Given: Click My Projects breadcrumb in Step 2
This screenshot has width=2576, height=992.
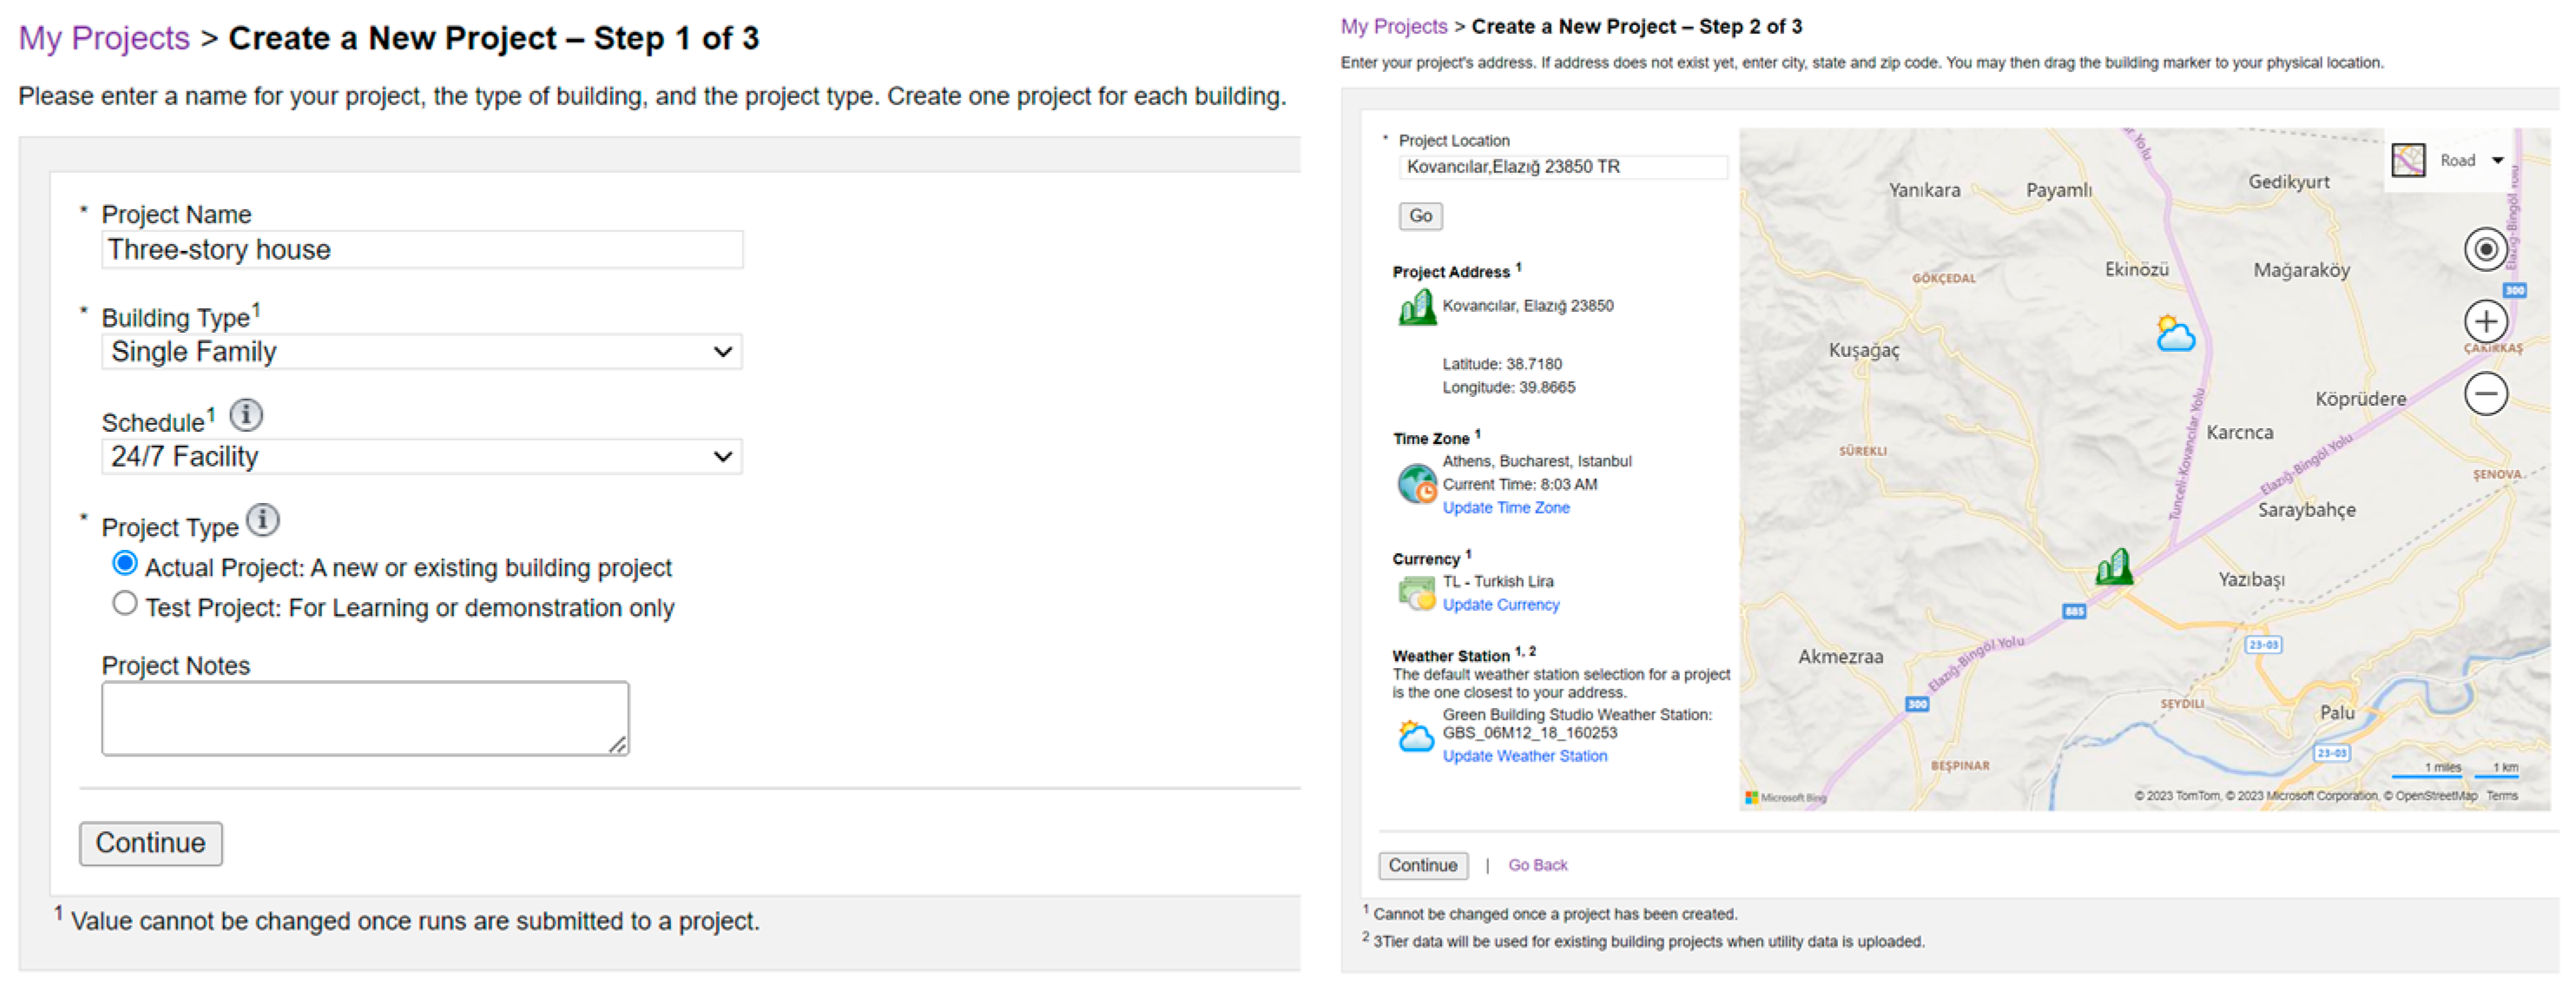Looking at the screenshot, I should pos(1393,27).
